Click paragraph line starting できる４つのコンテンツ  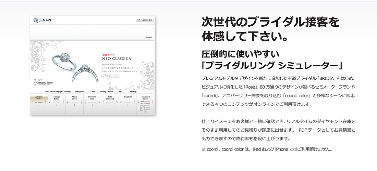point(257,104)
